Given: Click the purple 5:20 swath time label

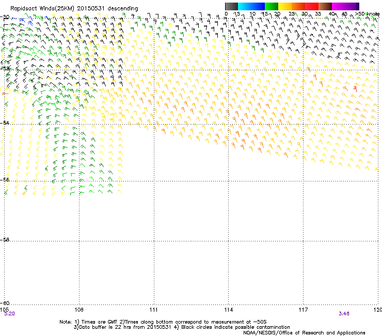Looking at the screenshot, I should click(9, 314).
